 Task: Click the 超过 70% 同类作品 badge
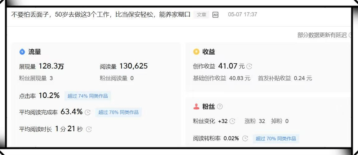(x=276, y=138)
